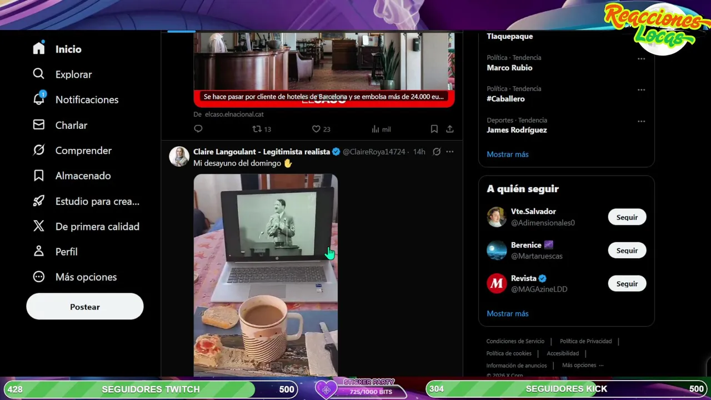Open more options for #Caballero trend

[641, 90]
